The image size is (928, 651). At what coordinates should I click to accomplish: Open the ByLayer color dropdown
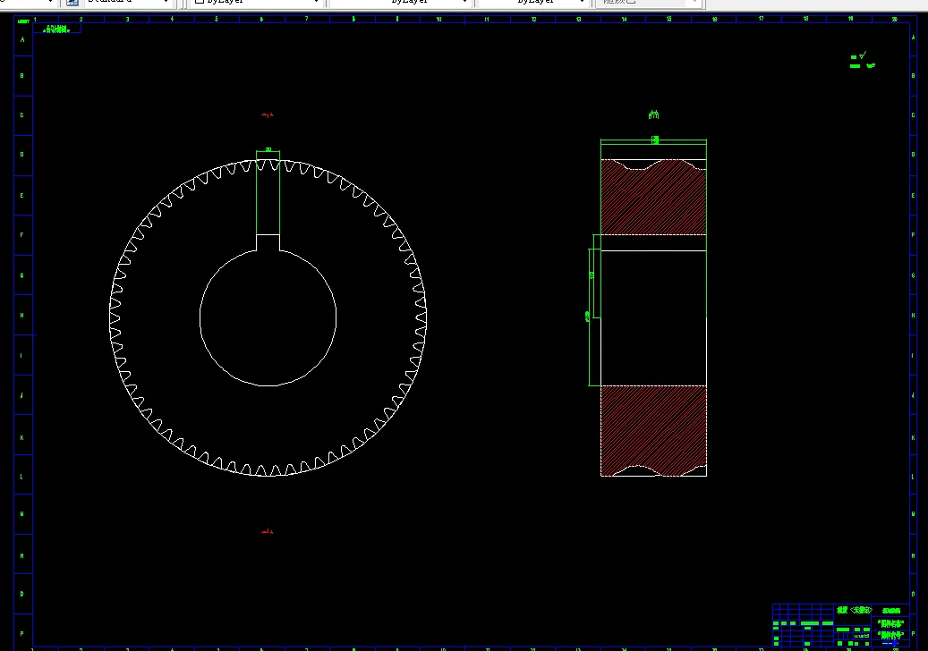pos(257,2)
